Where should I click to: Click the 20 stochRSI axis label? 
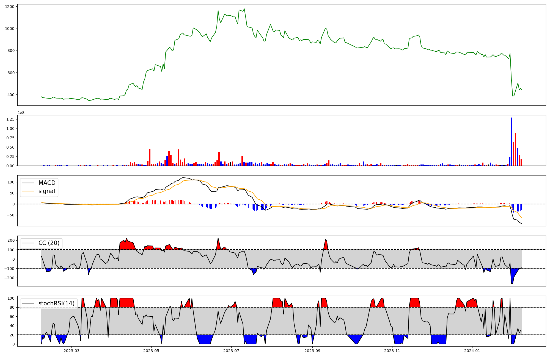pyautogui.click(x=12, y=335)
